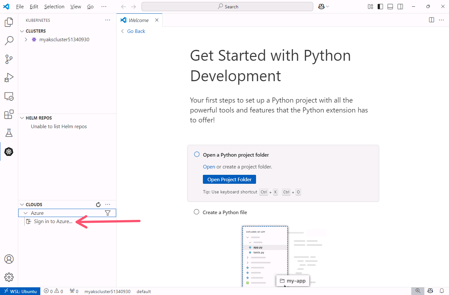Click the Go Back link
The height and width of the screenshot is (295, 449).
pyautogui.click(x=136, y=31)
